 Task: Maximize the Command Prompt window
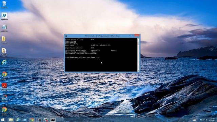coord(133,36)
